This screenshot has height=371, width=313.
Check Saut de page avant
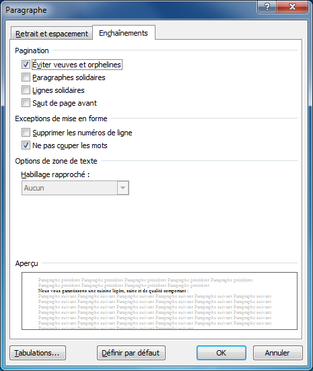coord(26,103)
